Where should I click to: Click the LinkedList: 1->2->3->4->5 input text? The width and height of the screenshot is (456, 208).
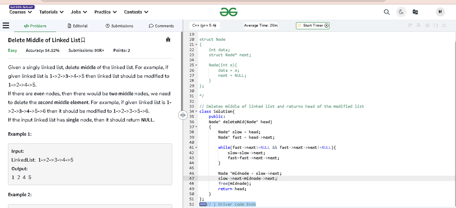tap(43, 160)
